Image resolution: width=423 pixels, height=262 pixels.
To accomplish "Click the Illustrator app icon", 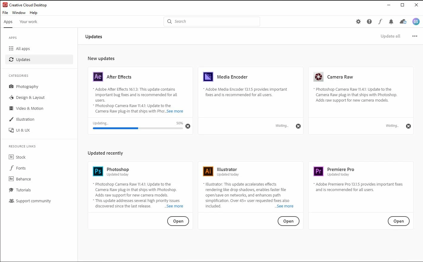I will (208, 171).
